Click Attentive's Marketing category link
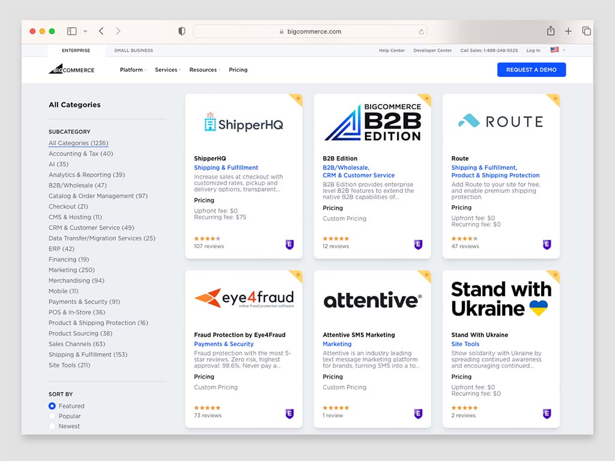This screenshot has height=461, width=615. click(x=337, y=344)
